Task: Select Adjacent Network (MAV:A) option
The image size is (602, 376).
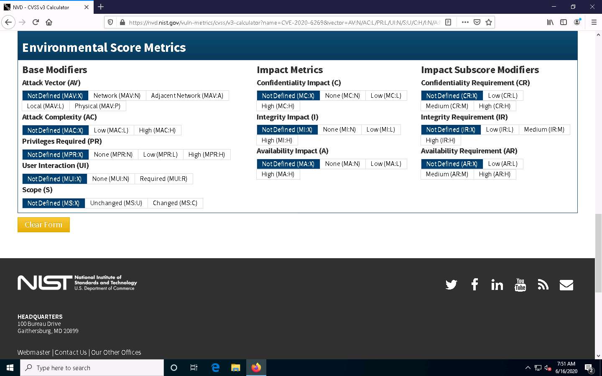Action: pos(187,96)
